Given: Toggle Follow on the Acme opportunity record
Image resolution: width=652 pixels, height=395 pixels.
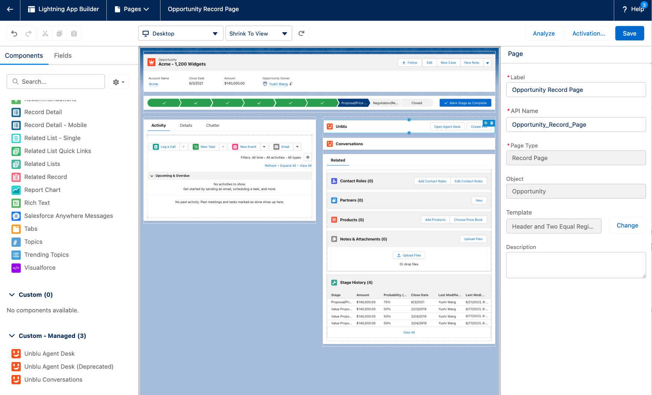Looking at the screenshot, I should [409, 62].
